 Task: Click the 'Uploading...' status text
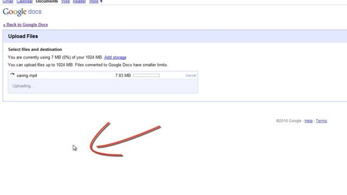pyautogui.click(x=23, y=86)
